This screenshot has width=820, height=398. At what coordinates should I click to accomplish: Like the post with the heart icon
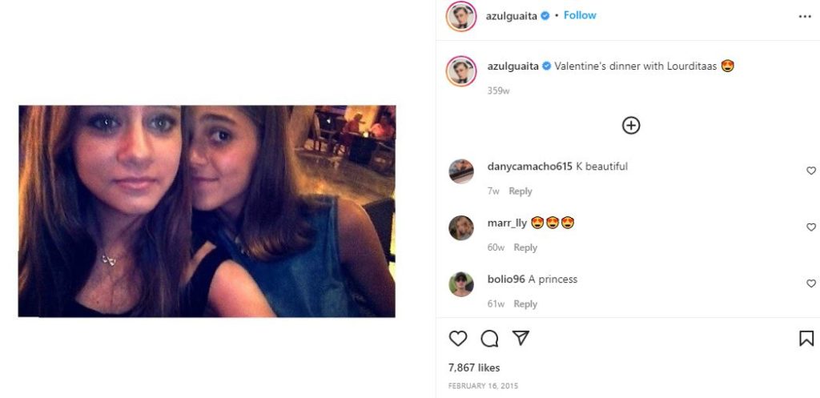click(x=457, y=339)
